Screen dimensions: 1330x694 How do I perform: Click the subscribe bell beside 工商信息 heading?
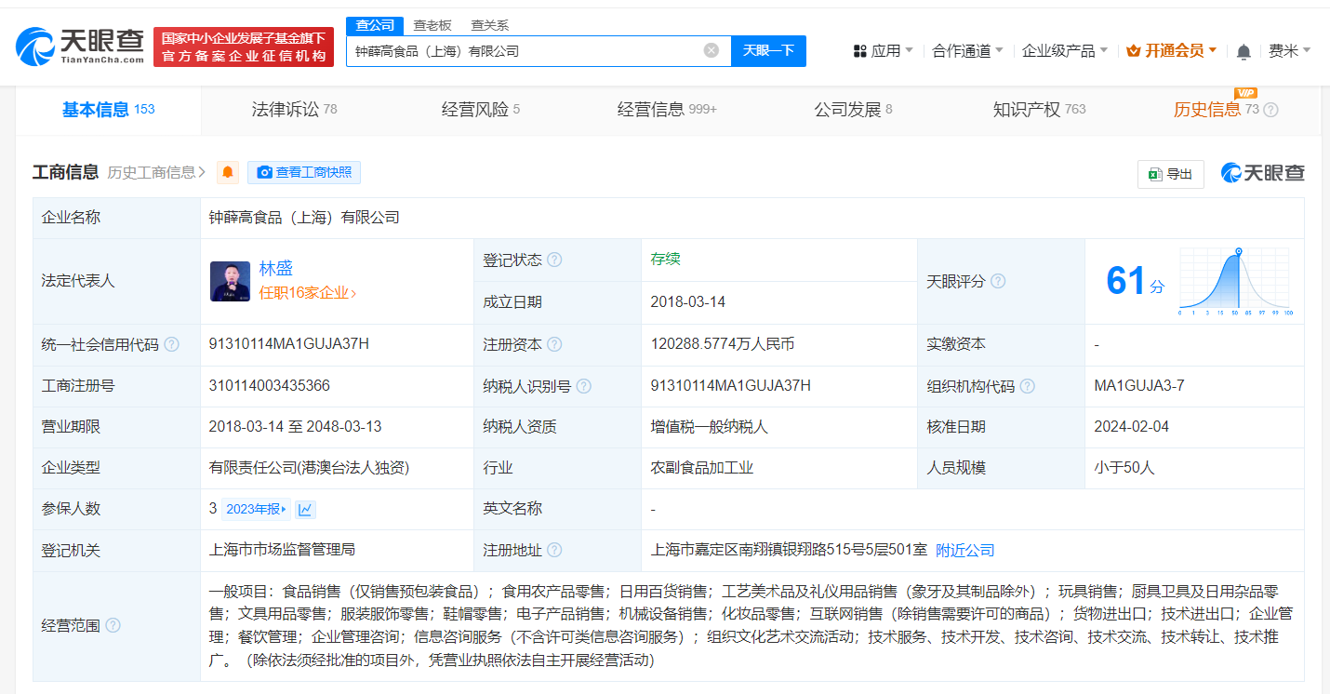pos(228,172)
